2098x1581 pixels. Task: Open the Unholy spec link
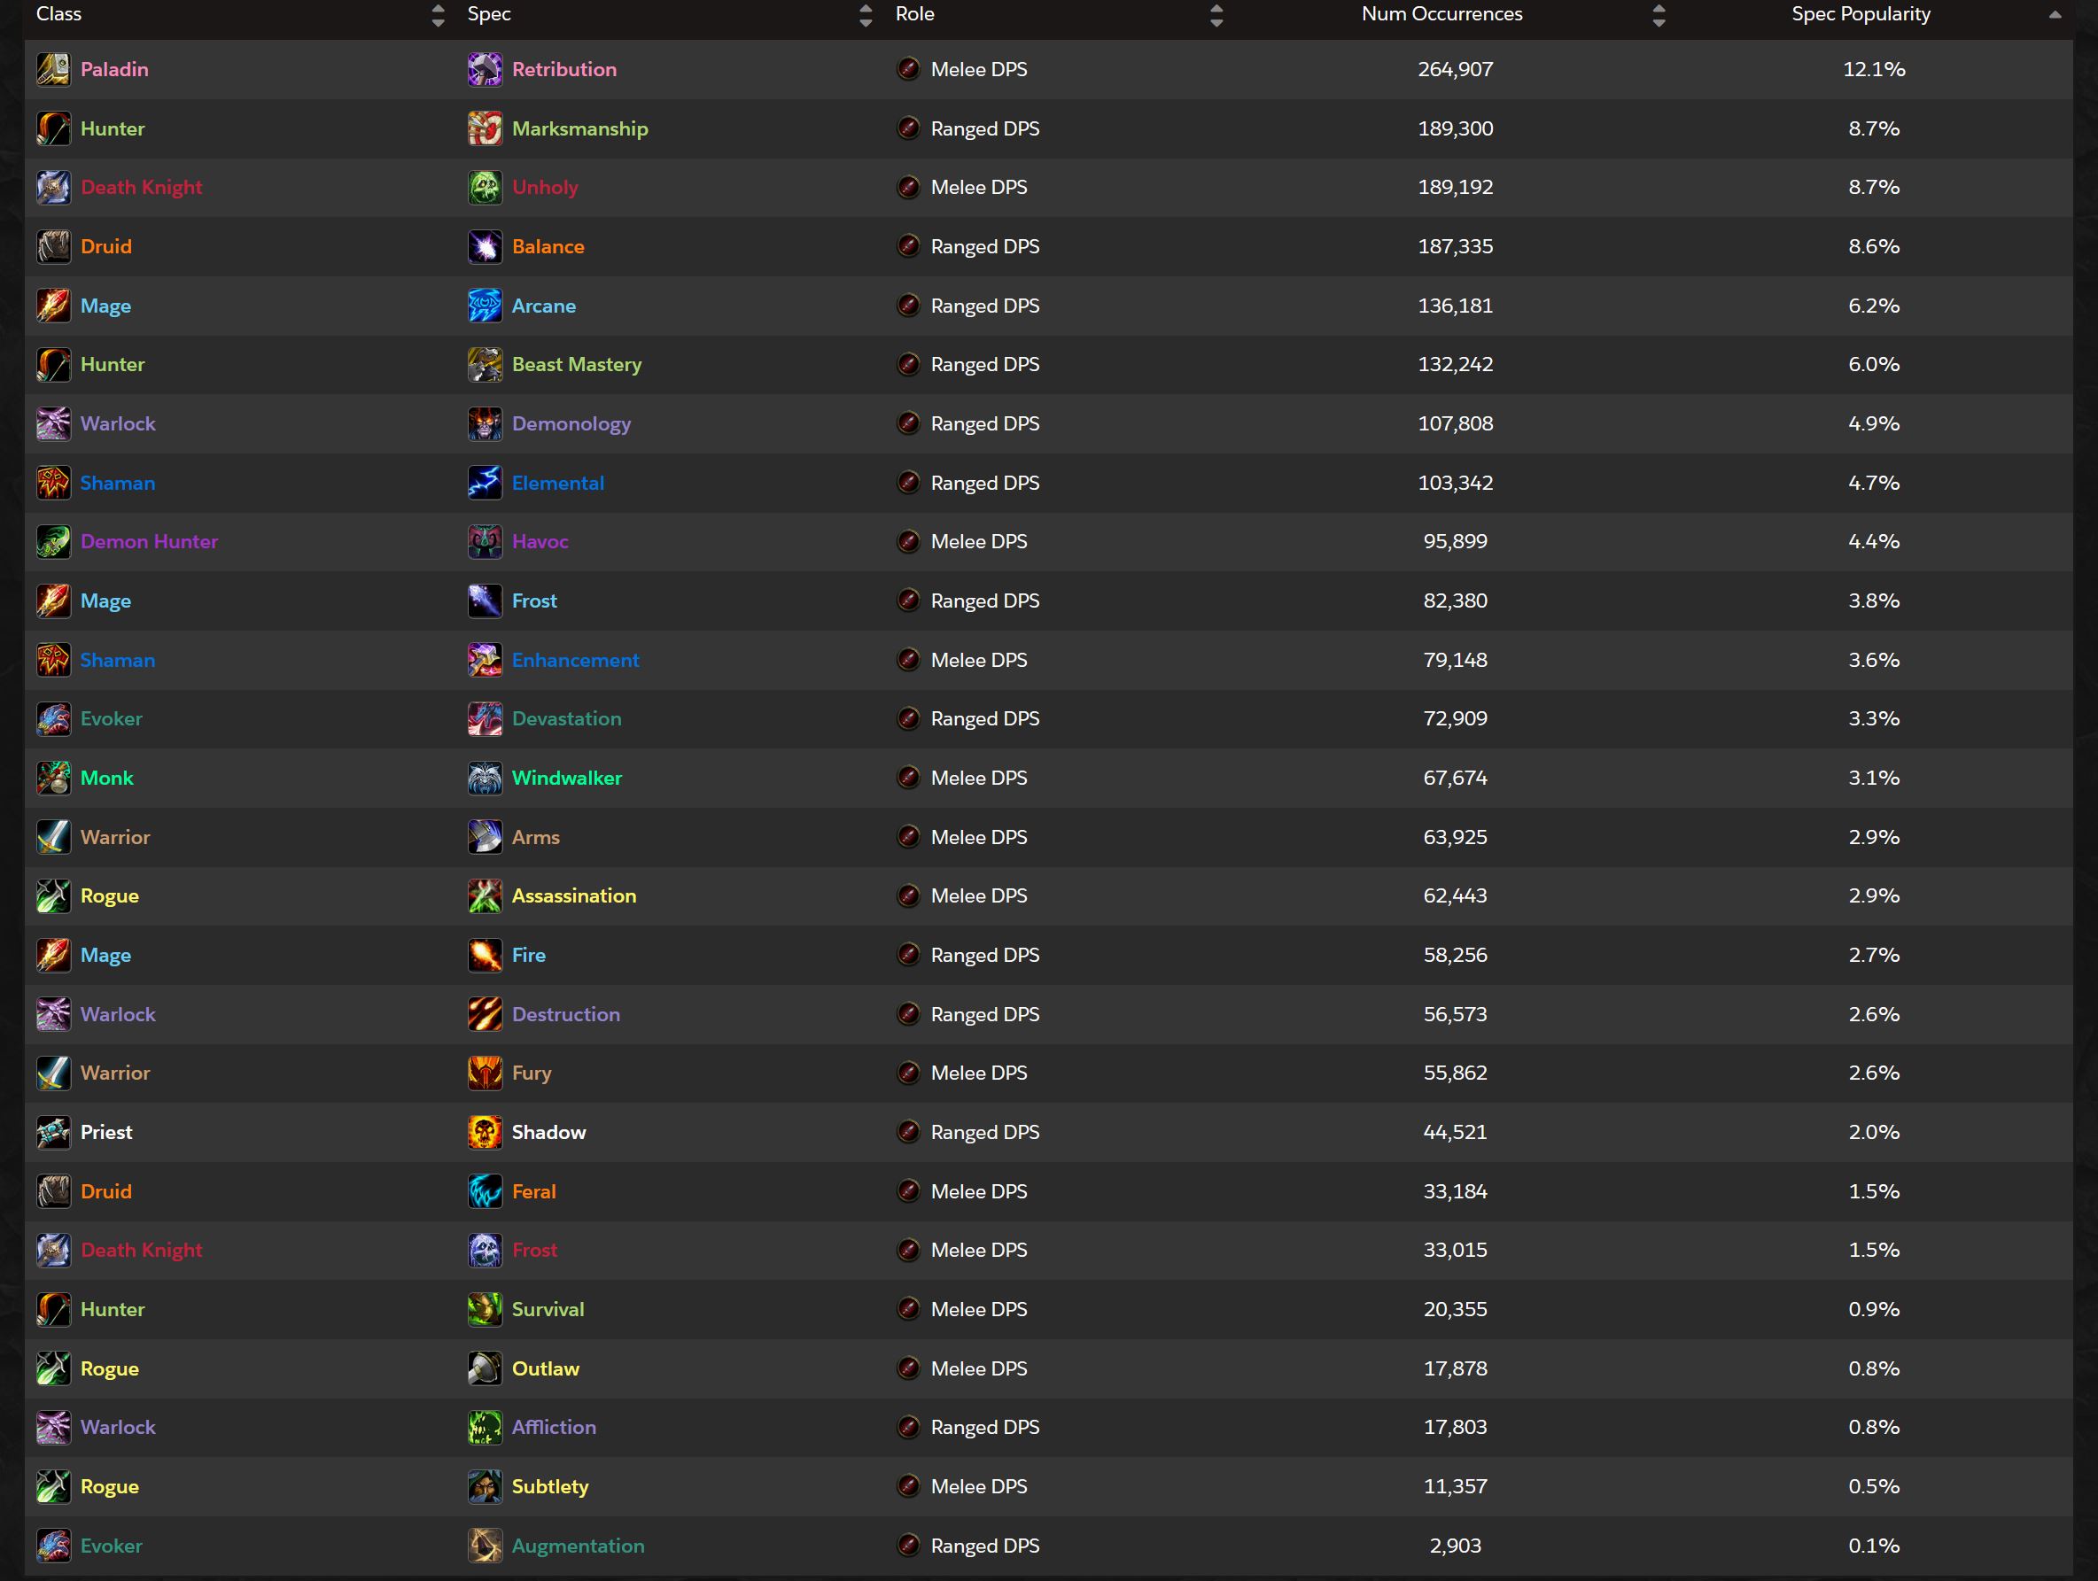[x=546, y=187]
